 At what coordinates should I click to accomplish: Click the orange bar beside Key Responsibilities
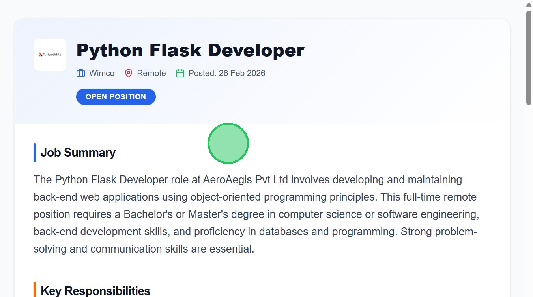pos(35,290)
